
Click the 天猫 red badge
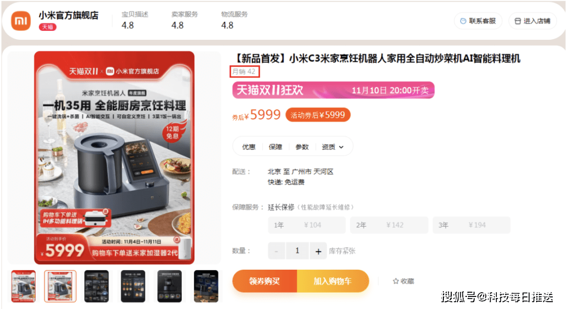point(48,27)
